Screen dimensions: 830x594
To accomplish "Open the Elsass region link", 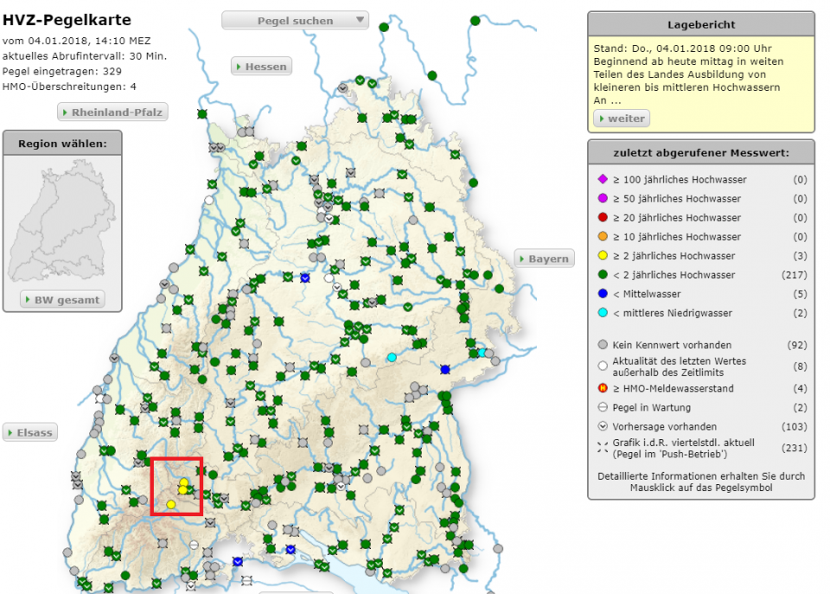I will pyautogui.click(x=30, y=432).
